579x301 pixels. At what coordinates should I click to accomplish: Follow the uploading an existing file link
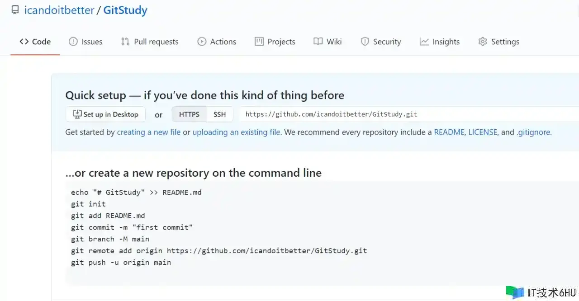click(236, 132)
